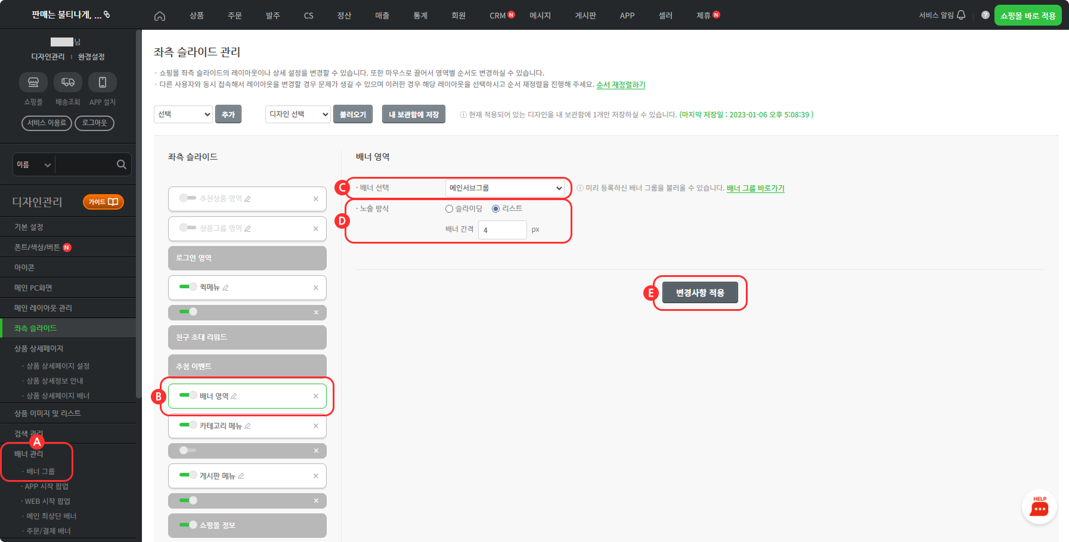Click the APP install phone icon
The image size is (1069, 542).
click(x=103, y=82)
